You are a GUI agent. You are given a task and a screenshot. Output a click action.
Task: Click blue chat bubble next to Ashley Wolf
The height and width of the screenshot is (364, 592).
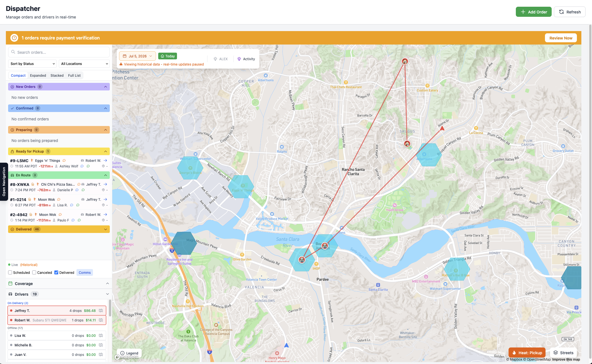click(82, 166)
